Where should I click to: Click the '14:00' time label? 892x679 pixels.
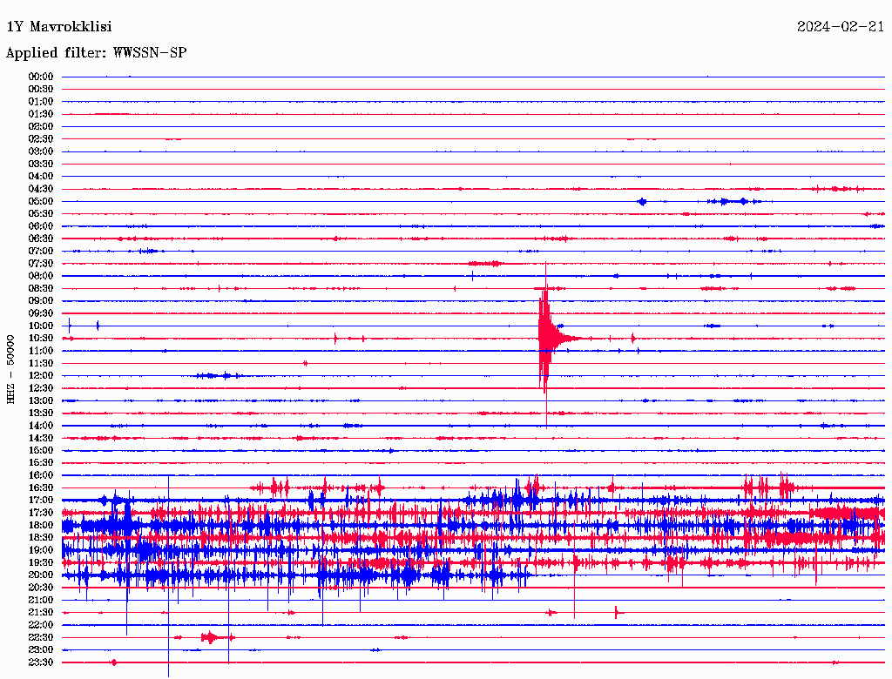click(40, 426)
